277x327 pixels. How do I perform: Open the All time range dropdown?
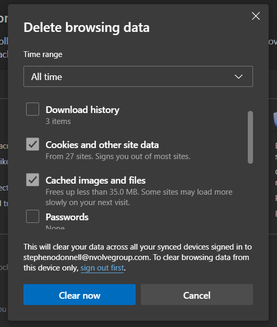pos(138,76)
